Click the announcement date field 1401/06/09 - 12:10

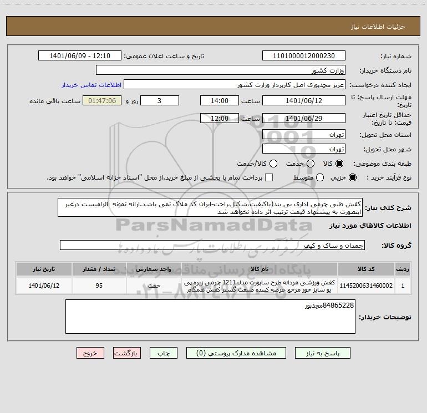tap(79, 56)
